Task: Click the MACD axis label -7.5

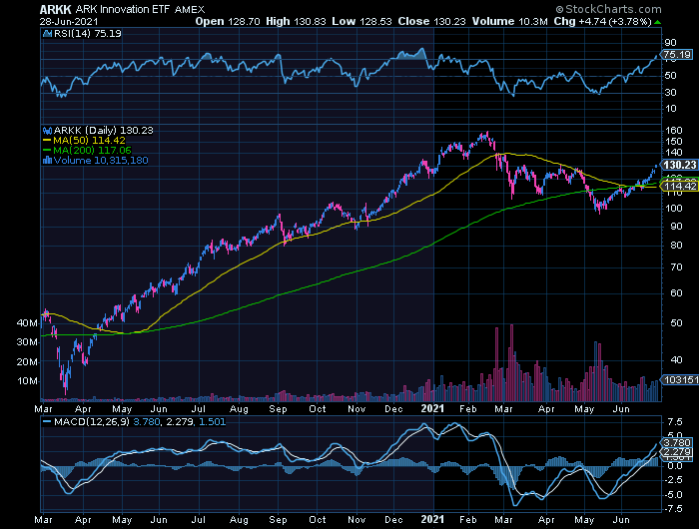Action: pyautogui.click(x=673, y=508)
